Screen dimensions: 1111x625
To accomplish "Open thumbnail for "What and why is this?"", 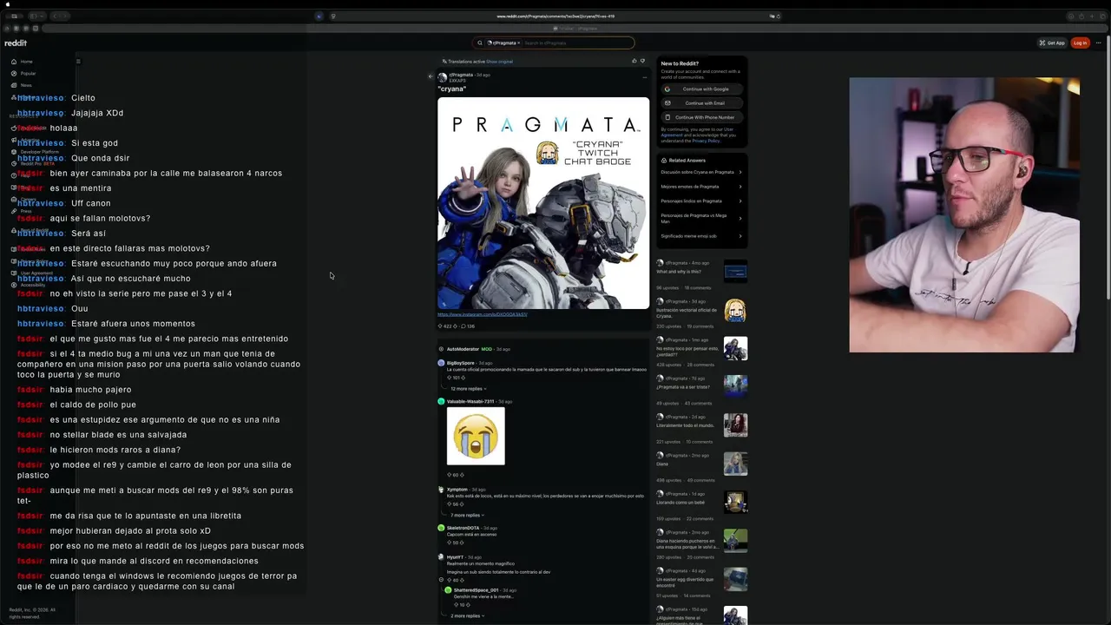I will (x=735, y=272).
